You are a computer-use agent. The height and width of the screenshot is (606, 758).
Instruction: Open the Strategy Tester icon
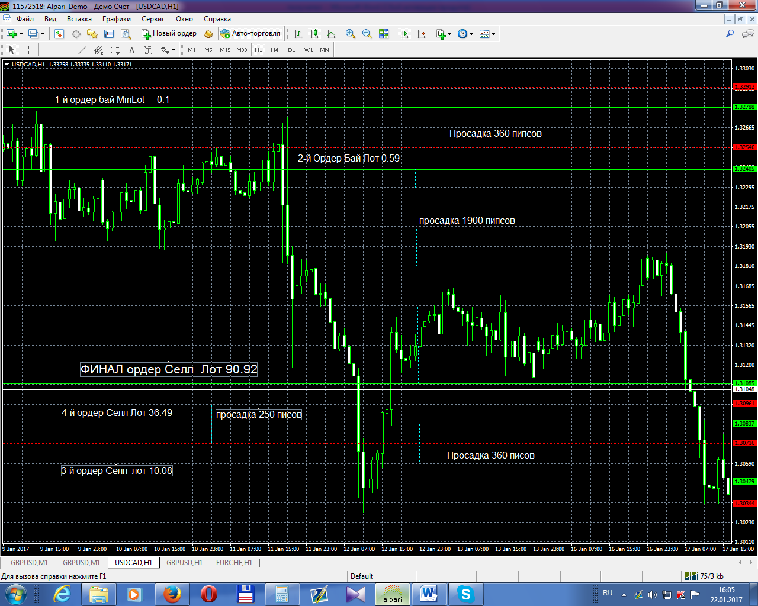(126, 34)
